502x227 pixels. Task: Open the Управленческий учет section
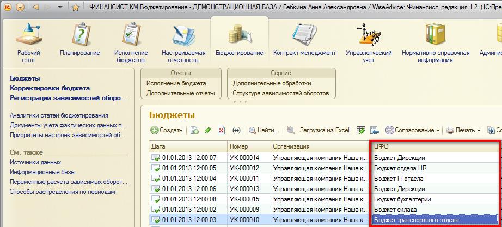click(x=369, y=42)
